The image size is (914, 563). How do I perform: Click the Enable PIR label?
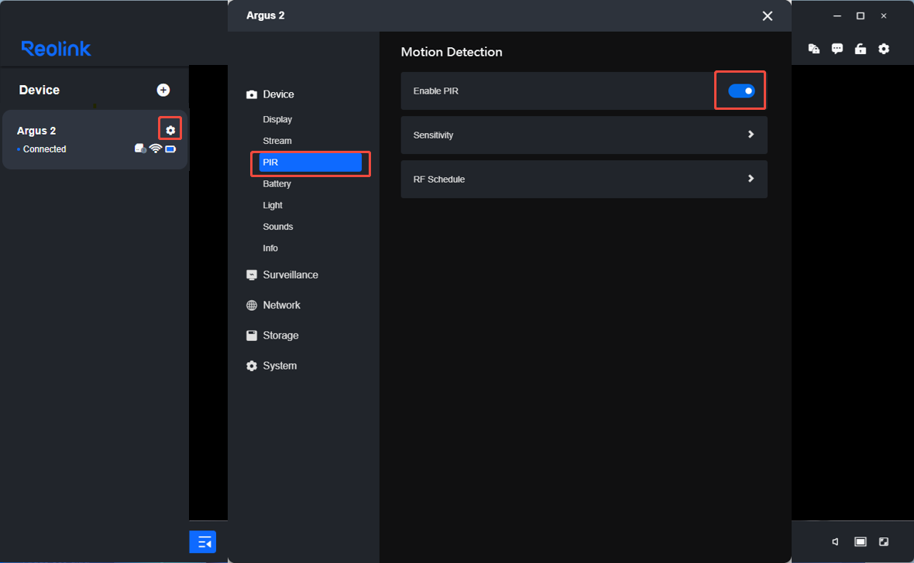pyautogui.click(x=435, y=90)
